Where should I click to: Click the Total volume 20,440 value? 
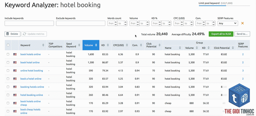pyautogui.click(x=162, y=34)
